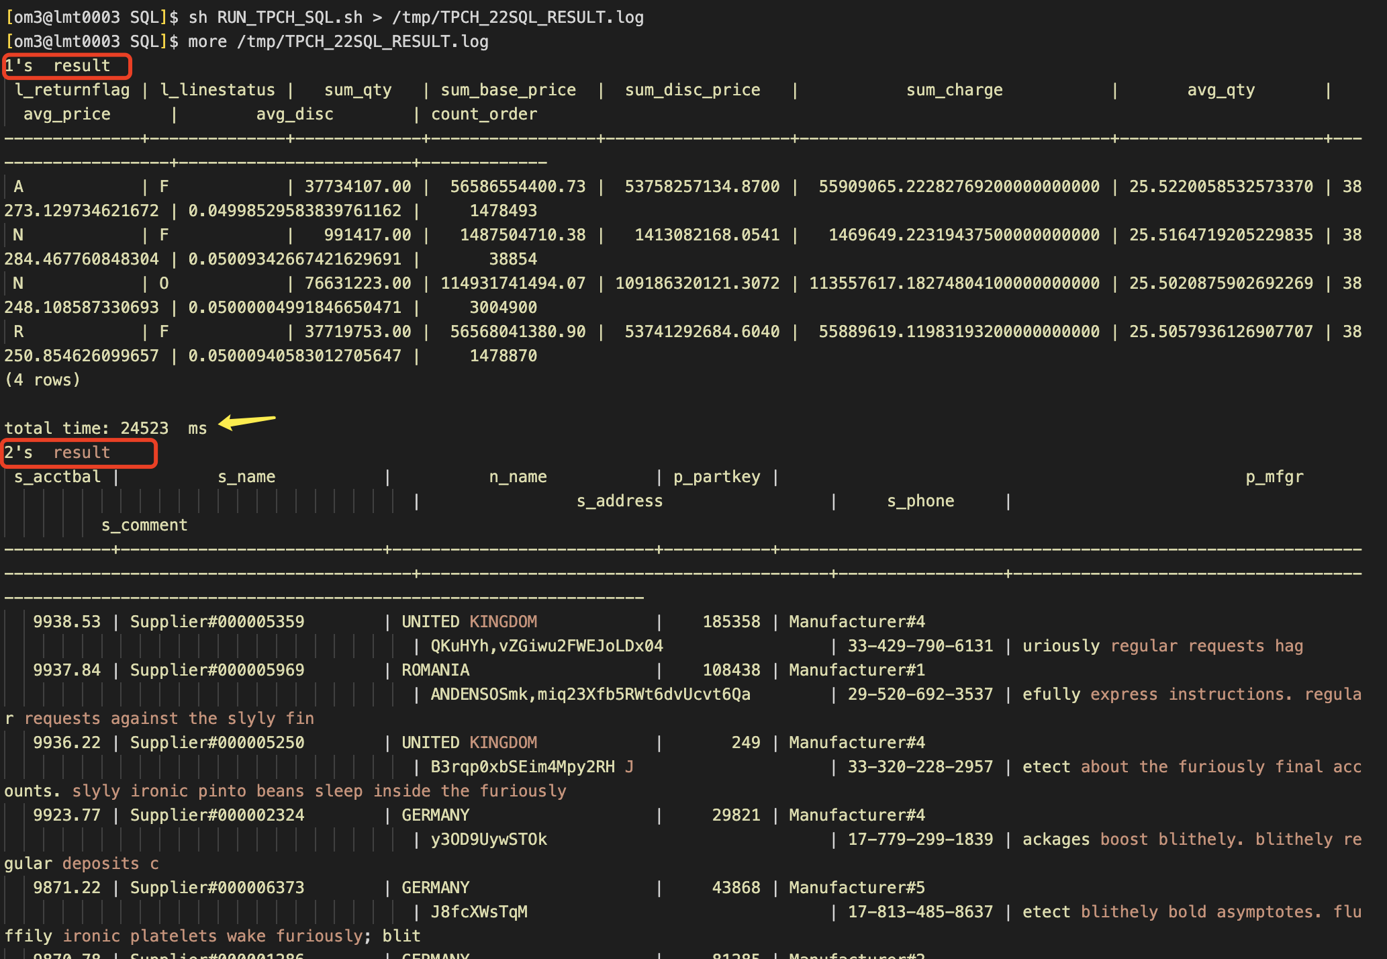The height and width of the screenshot is (959, 1387).
Task: Click the (4 rows) summary text
Action: [x=43, y=379]
